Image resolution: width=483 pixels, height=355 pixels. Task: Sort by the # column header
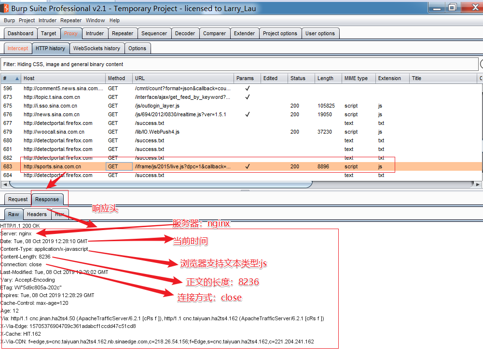tap(11, 78)
